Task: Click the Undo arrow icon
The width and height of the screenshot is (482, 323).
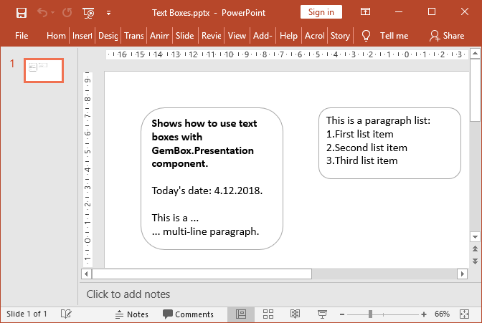Action: [42, 12]
